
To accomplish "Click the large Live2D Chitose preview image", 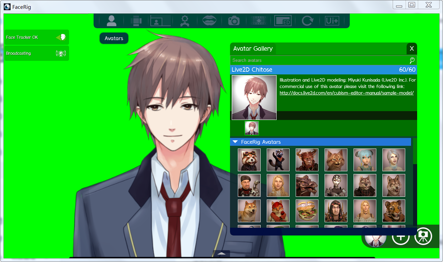I will point(254,98).
